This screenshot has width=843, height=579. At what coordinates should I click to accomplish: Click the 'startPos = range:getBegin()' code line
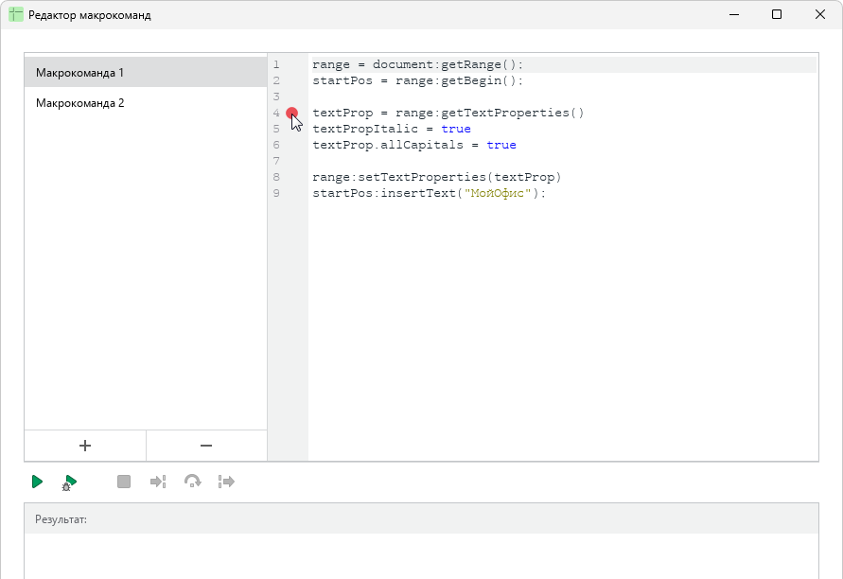point(418,80)
